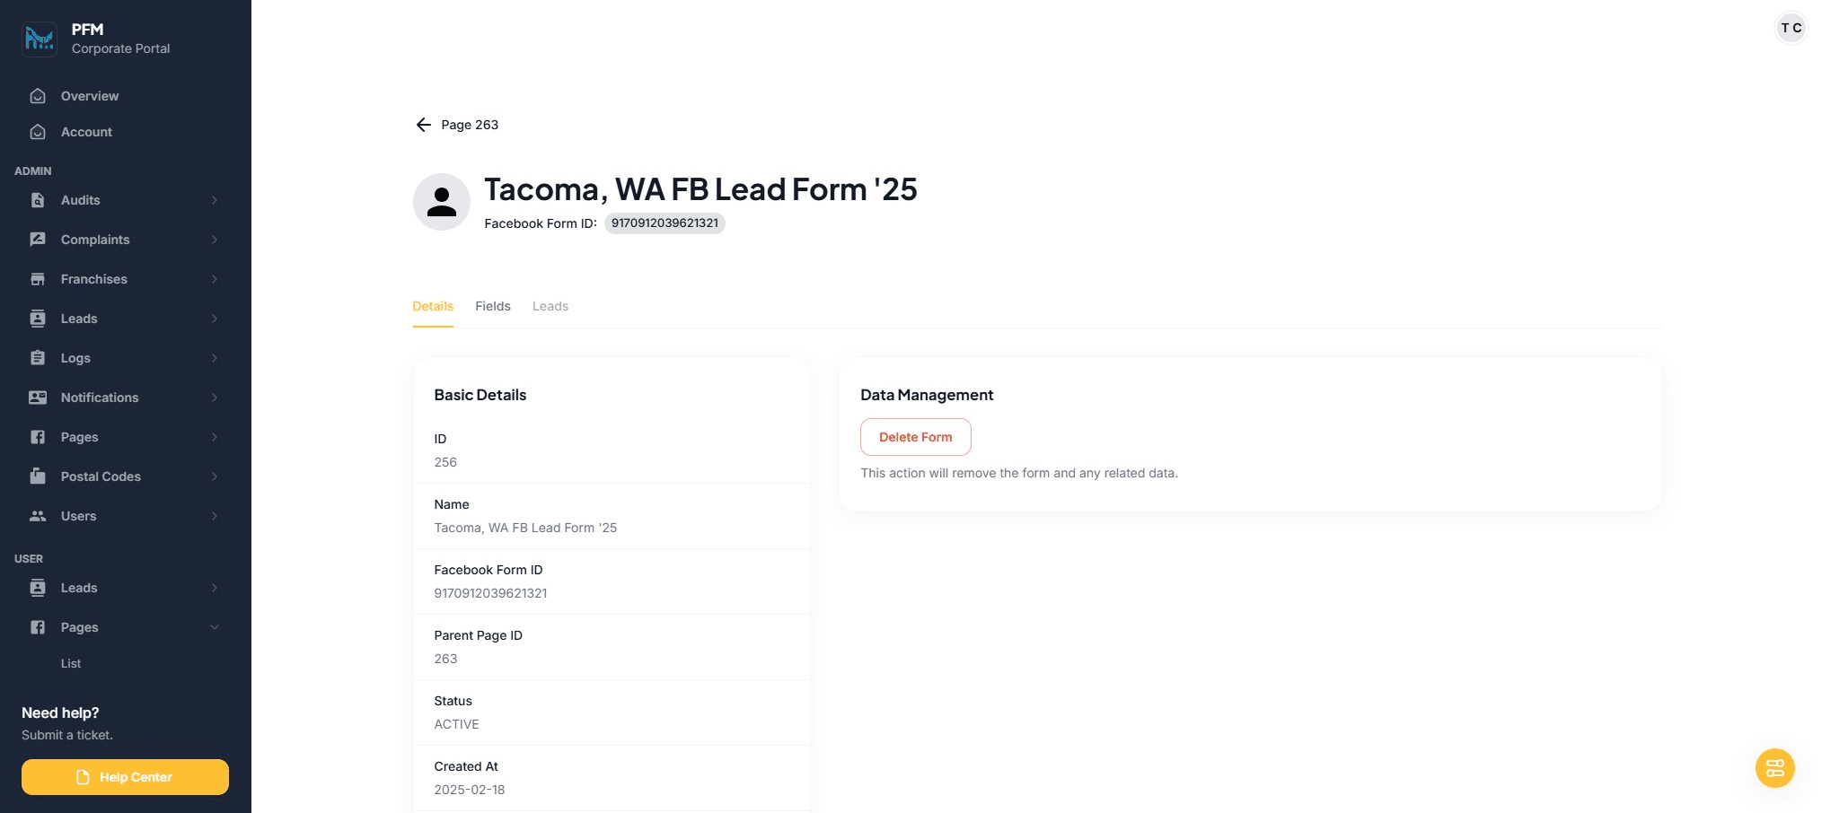This screenshot has width=1822, height=813.
Task: Click the yellow floating settings icon
Action: pos(1774,768)
